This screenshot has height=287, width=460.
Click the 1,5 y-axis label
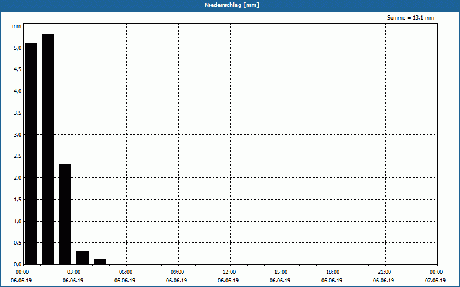click(18, 199)
